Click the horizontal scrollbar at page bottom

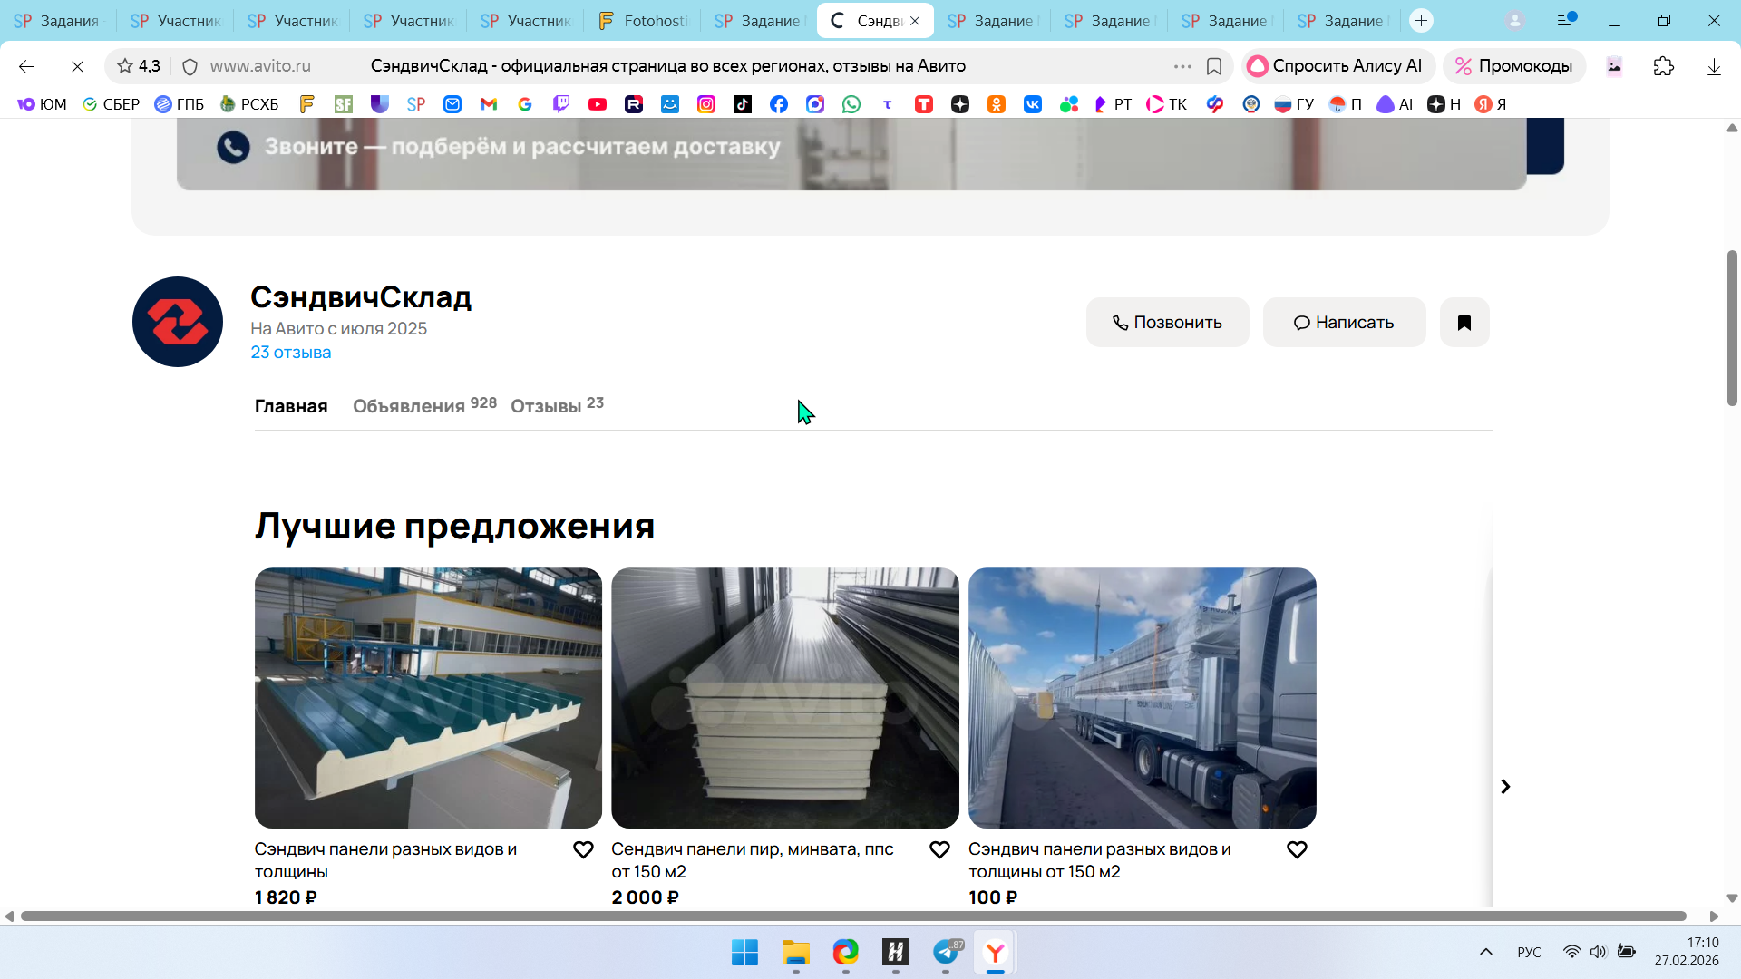(852, 916)
